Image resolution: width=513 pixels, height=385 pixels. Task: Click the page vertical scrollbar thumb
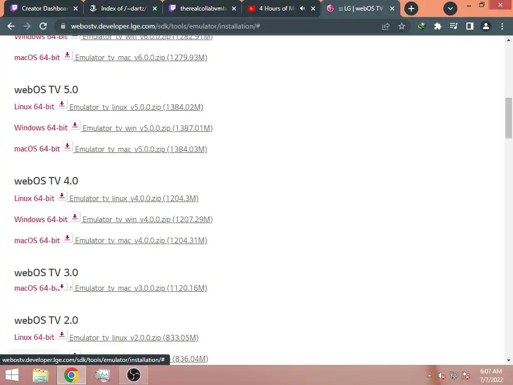coord(508,118)
